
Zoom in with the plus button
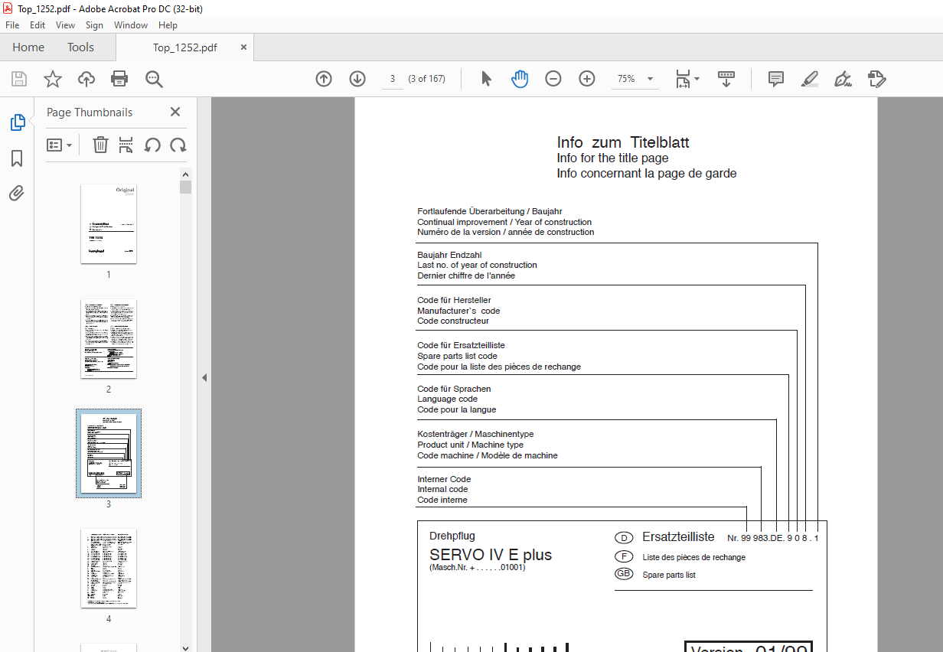[587, 79]
